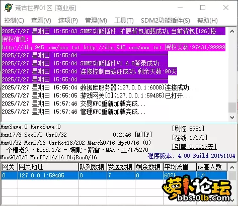The height and width of the screenshot is (206, 238).
Task: Open the 帮助(H) menu
Action: point(207,21)
